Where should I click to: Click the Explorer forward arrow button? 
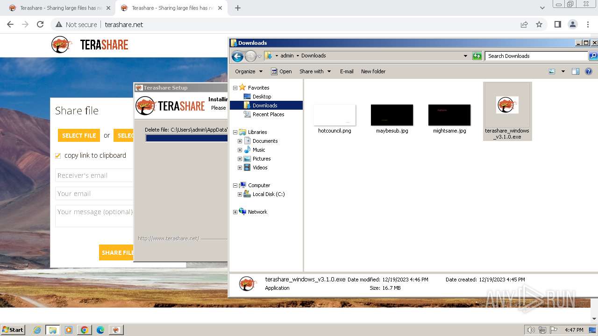pyautogui.click(x=250, y=56)
